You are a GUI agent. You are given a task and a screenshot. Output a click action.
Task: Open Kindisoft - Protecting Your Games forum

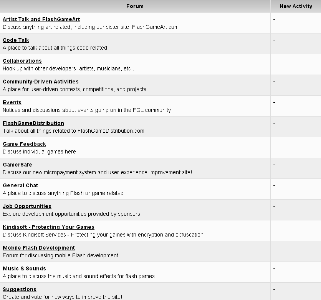coord(48,227)
